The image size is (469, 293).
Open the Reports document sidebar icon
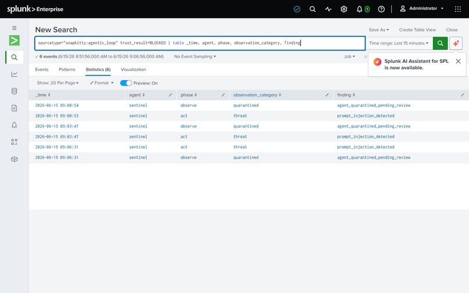[x=15, y=108]
